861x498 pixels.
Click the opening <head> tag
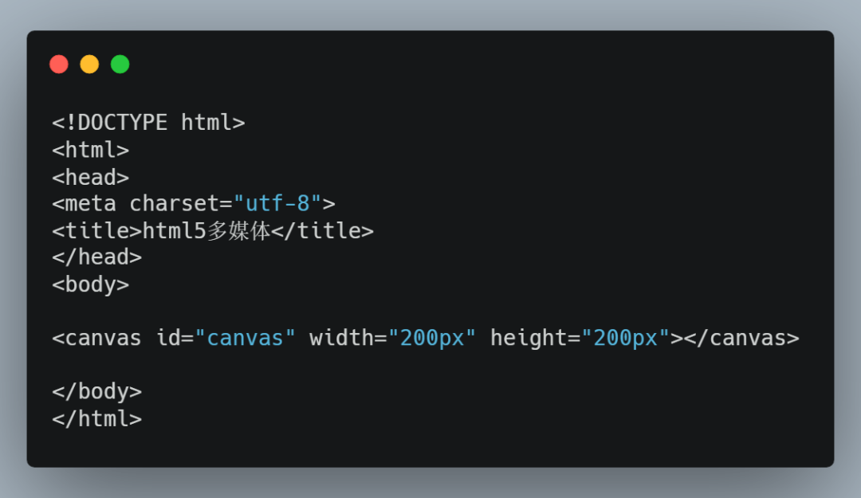[90, 177]
